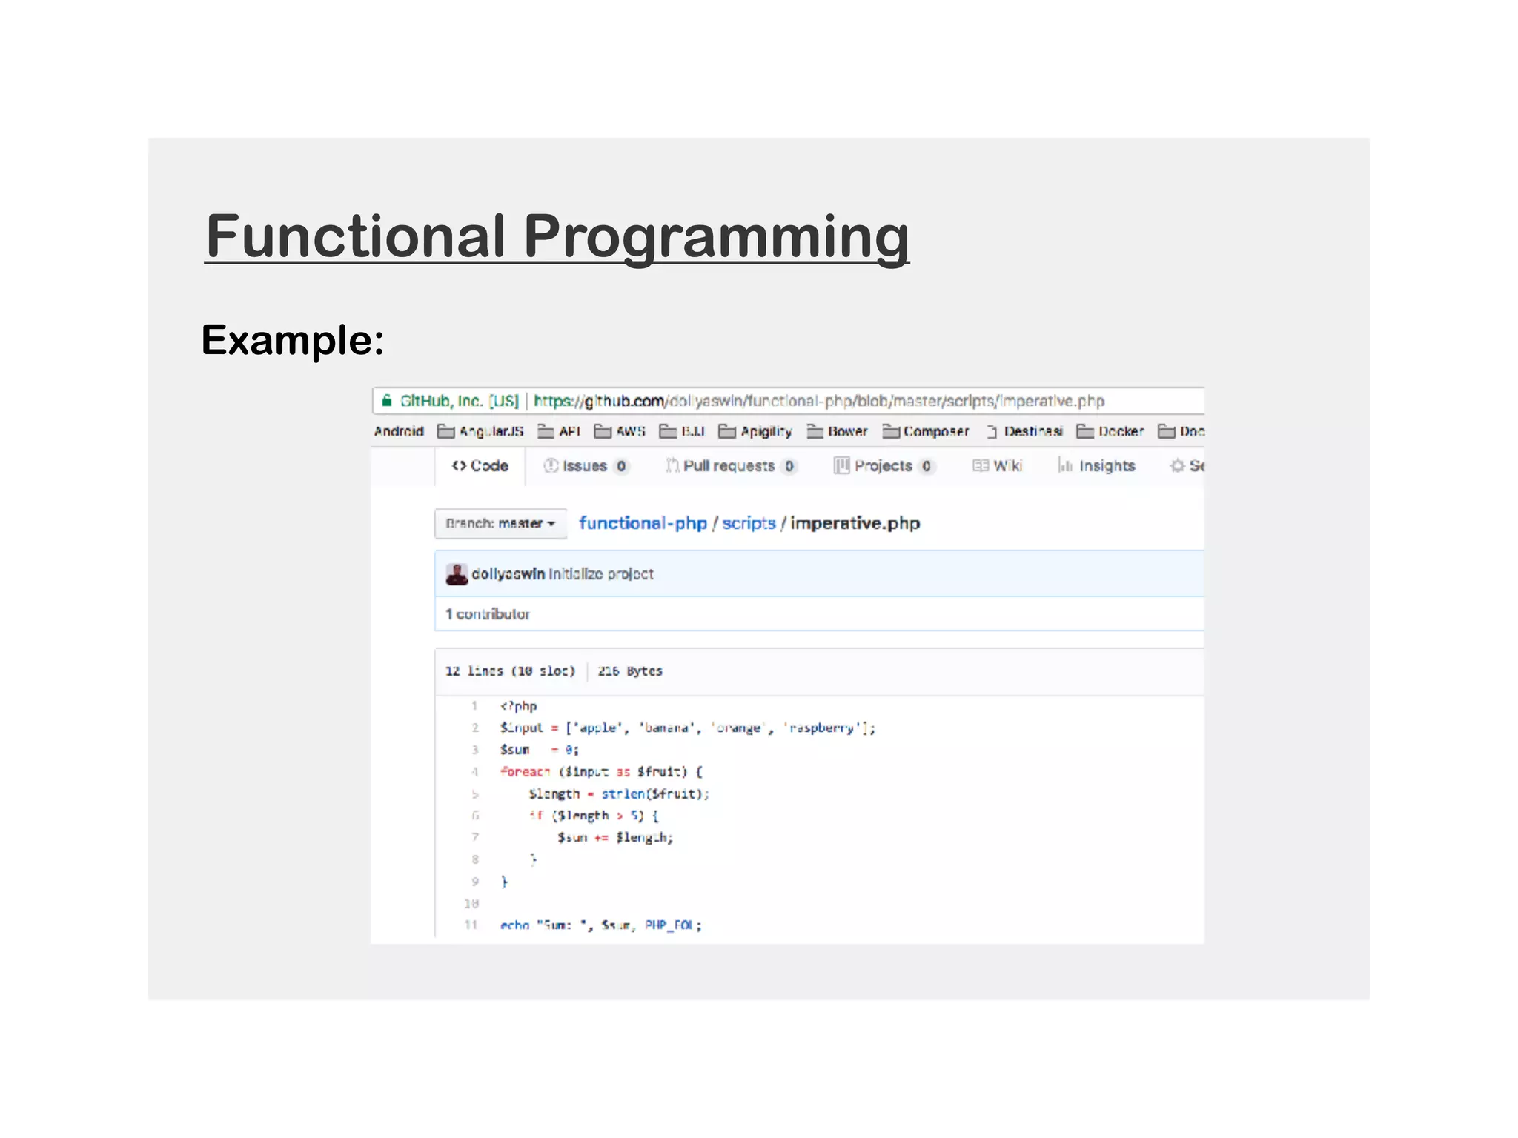Open the Initialize project commit message
The height and width of the screenshot is (1138, 1518).
[601, 574]
